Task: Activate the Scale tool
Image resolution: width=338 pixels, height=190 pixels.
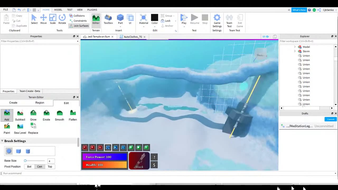Action: 53,20
